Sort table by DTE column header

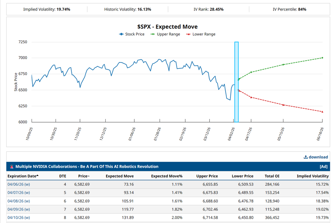62,176
